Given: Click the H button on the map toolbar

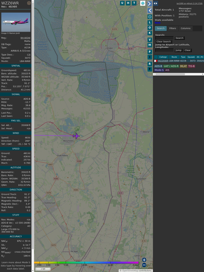Looking at the screenshot, I should pyautogui.click(x=128, y=3).
